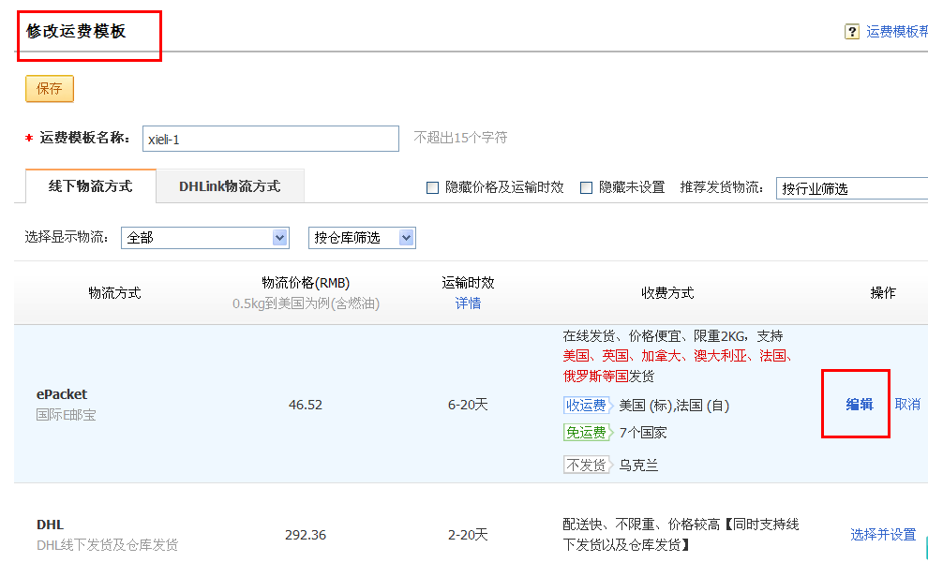Switch to DHLink物流方式 tab
The image size is (928, 562).
click(230, 186)
